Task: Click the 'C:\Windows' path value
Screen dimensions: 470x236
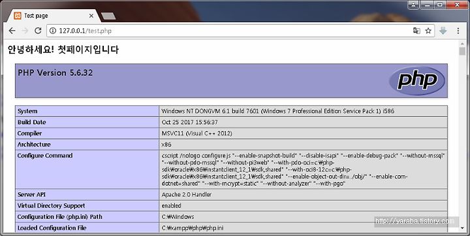Action: tap(178, 217)
